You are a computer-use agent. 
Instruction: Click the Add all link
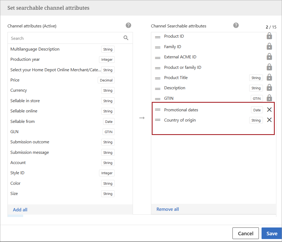coord(20,210)
